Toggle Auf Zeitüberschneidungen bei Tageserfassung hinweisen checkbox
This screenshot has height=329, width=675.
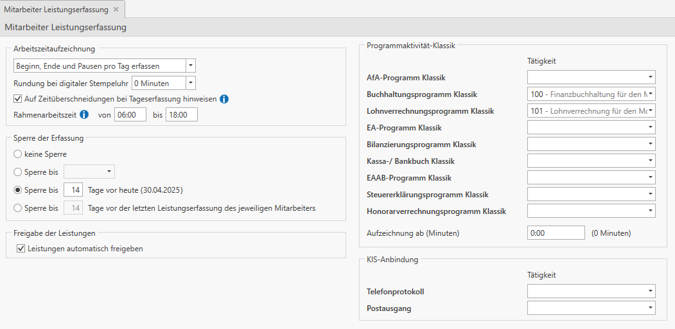click(x=17, y=99)
